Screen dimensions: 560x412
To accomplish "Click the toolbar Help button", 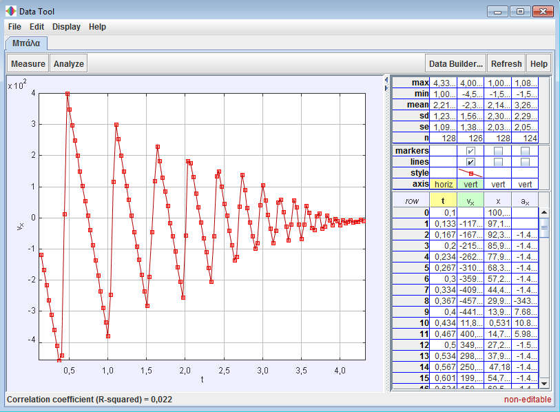I will coord(539,63).
